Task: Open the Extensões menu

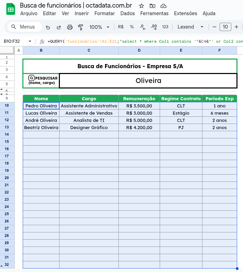Action: point(186,13)
